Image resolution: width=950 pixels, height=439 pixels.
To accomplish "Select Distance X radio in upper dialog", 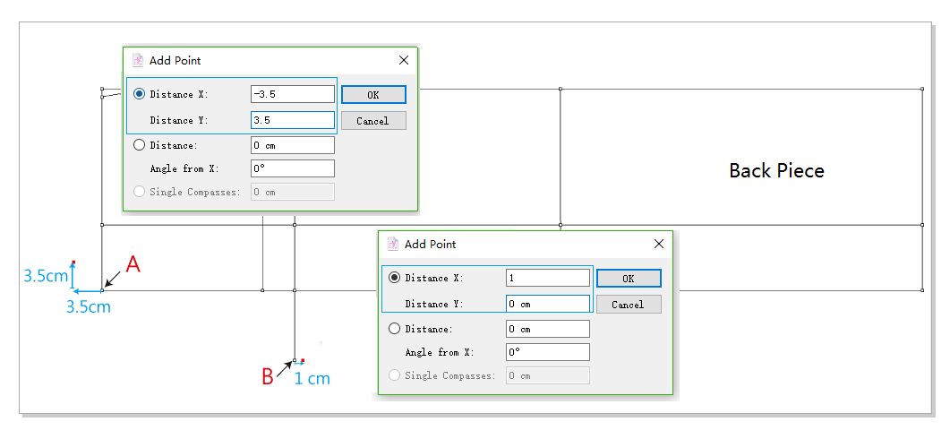I will pyautogui.click(x=139, y=94).
